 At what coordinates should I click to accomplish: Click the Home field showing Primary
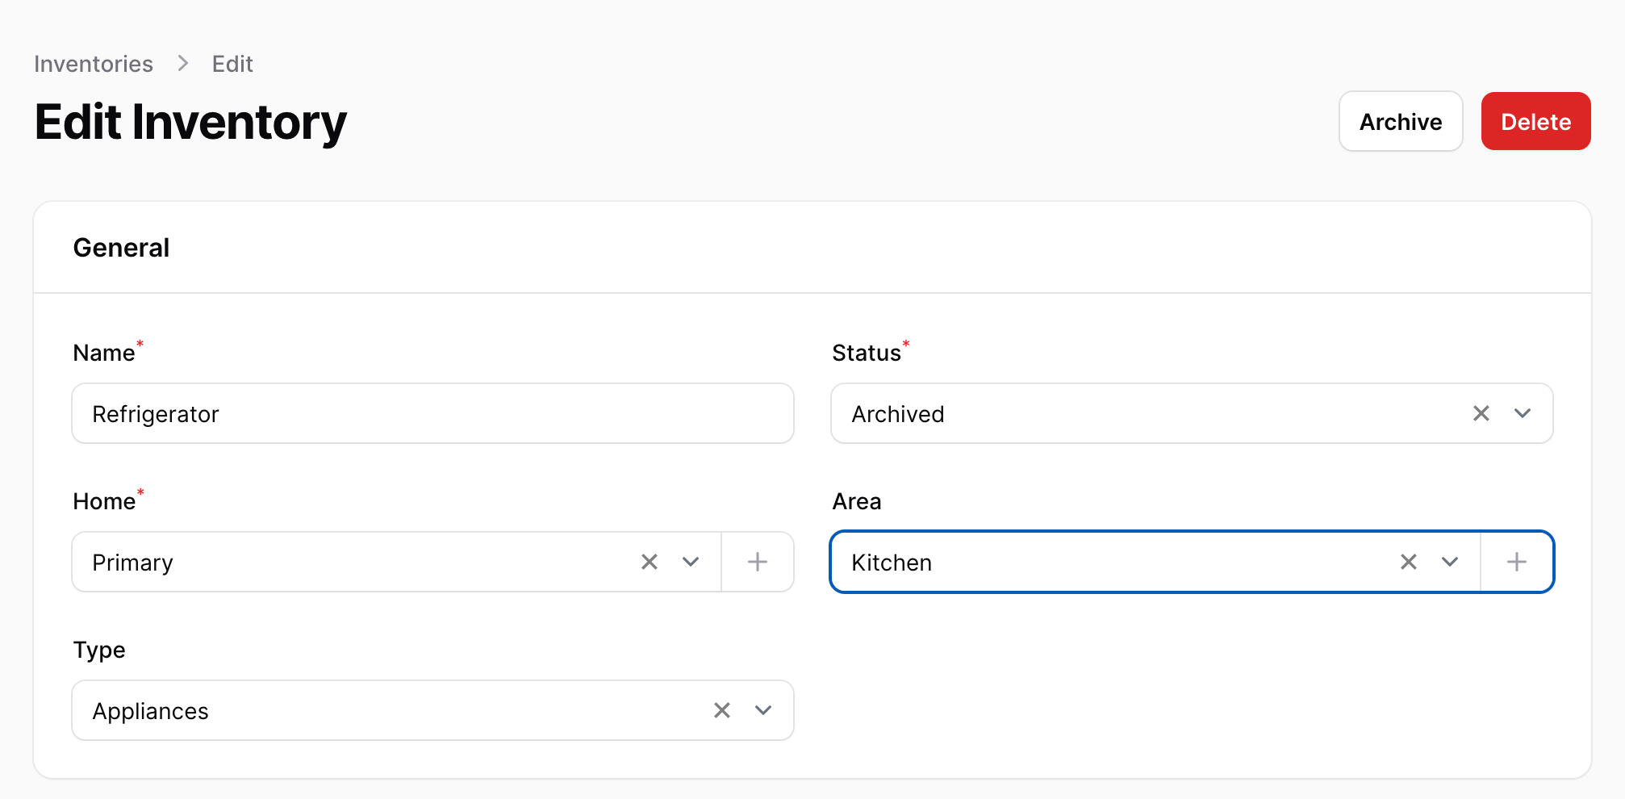[x=355, y=562]
